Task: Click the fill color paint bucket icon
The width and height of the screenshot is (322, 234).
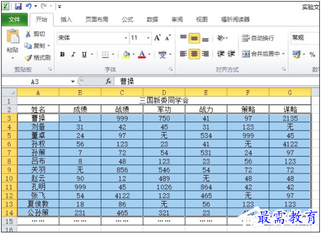Action: [x=126, y=54]
